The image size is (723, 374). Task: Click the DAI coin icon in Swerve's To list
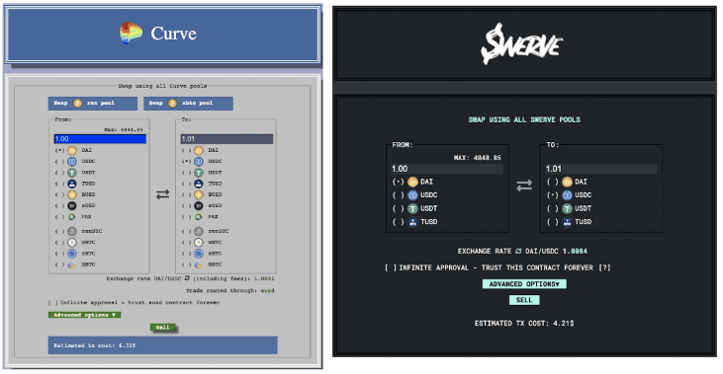(x=567, y=182)
